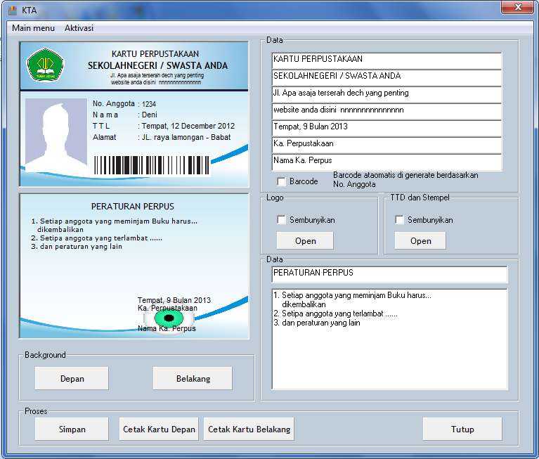This screenshot has height=459, width=539.
Task: Click the KTA app icon in title bar
Action: (13, 11)
